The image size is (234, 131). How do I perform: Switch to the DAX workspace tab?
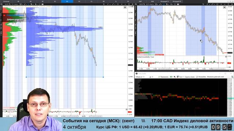pos(152,1)
